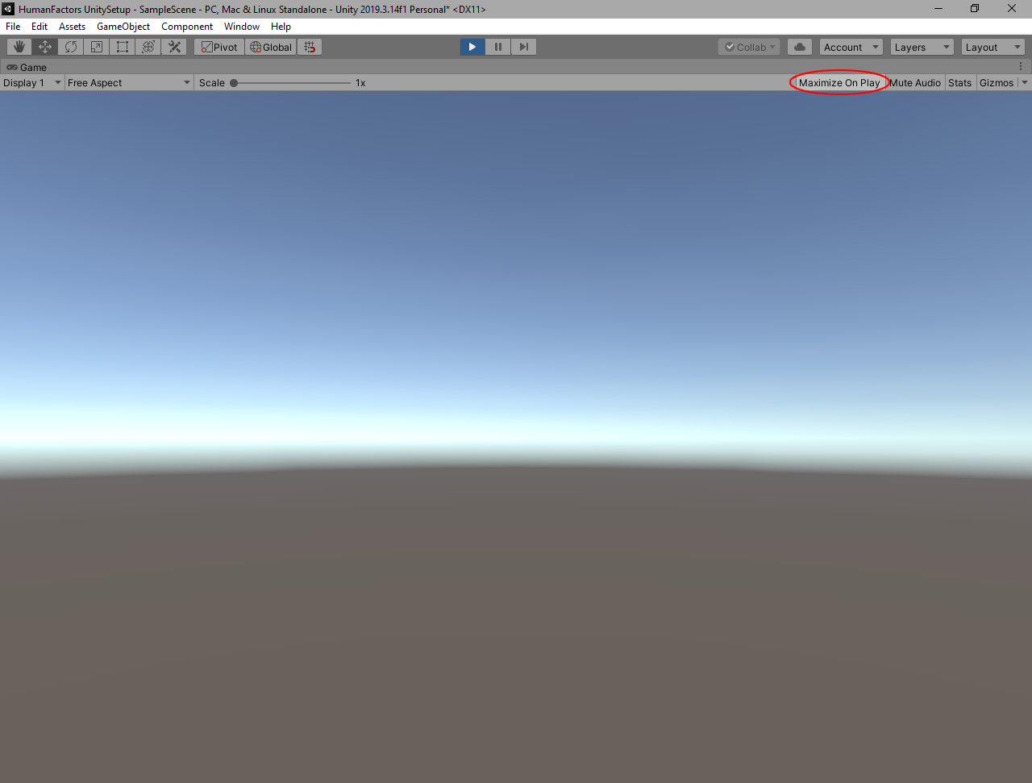1032x783 pixels.
Task: Open the Layers dropdown
Action: coord(922,47)
